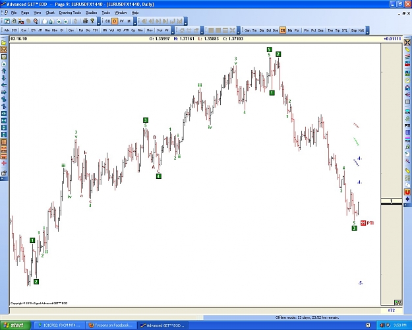Toggle the Elliott wave (Ell) study
Screen dimensions: 412x330
click(282, 30)
